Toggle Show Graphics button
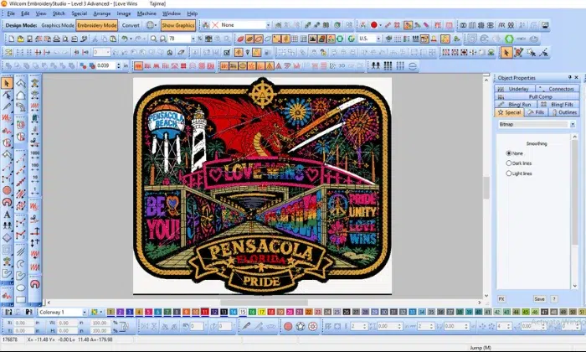 (x=178, y=25)
